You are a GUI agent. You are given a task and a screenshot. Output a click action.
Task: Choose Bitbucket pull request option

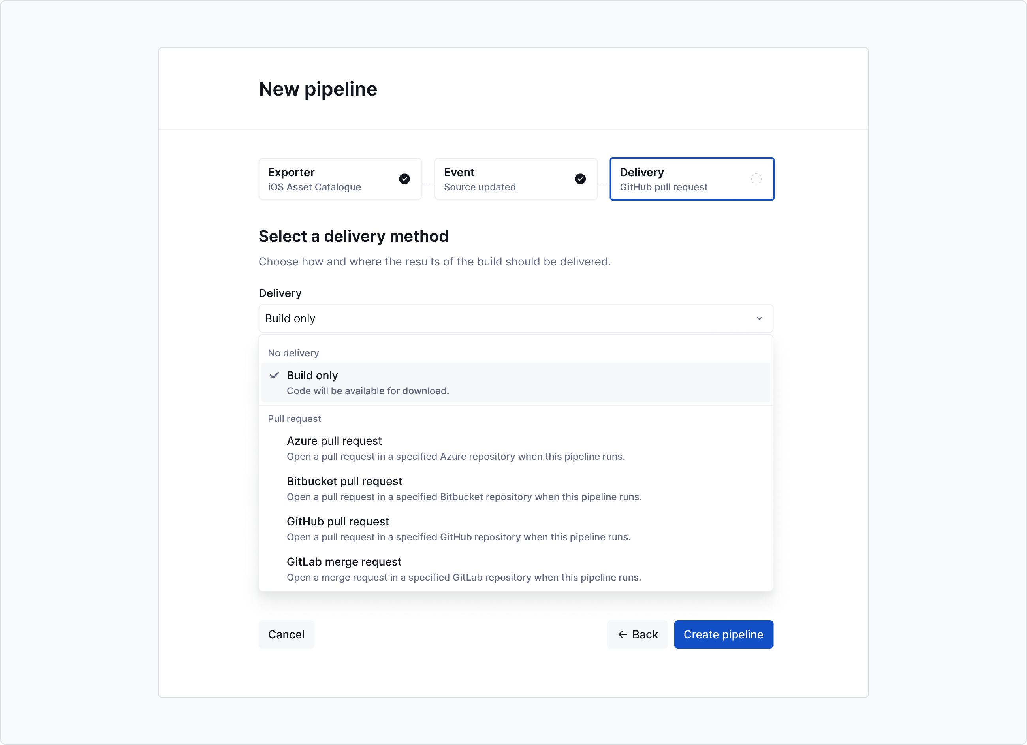[x=516, y=489]
